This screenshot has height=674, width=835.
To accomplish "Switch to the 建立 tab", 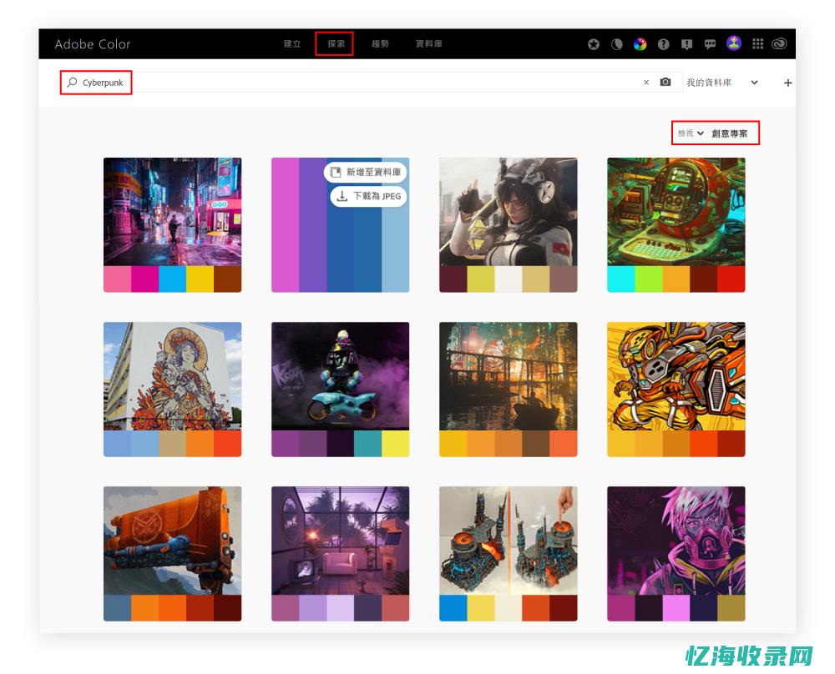I will click(291, 44).
